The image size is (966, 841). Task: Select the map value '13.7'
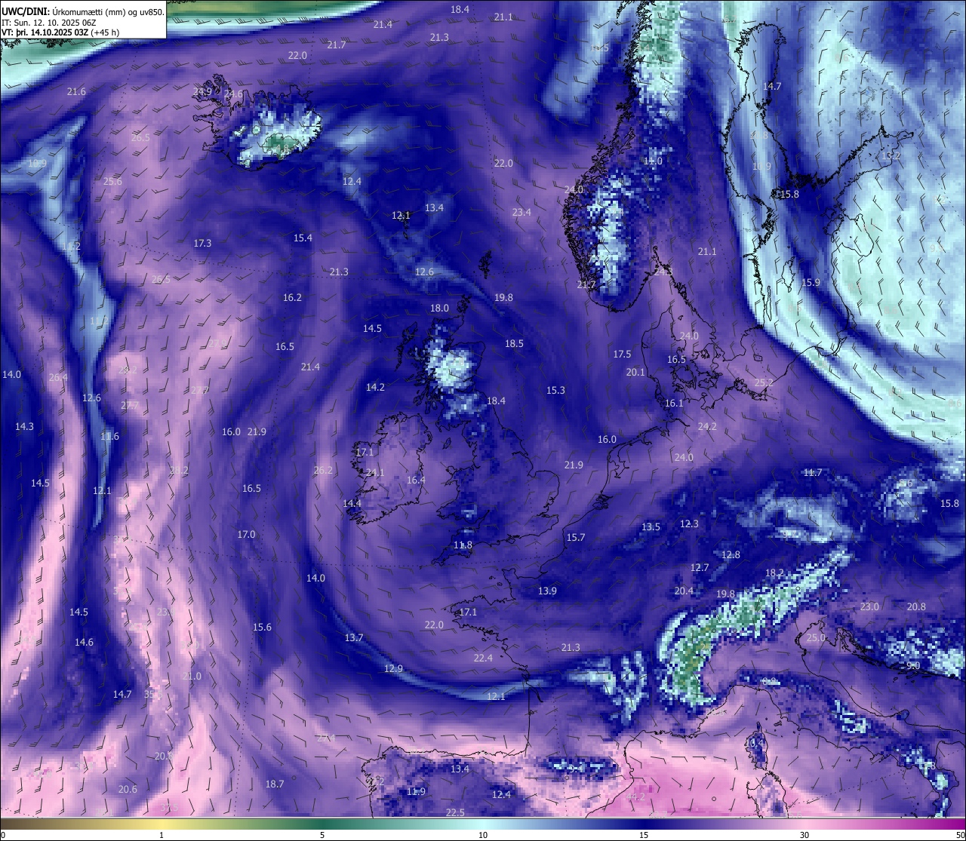click(x=354, y=638)
